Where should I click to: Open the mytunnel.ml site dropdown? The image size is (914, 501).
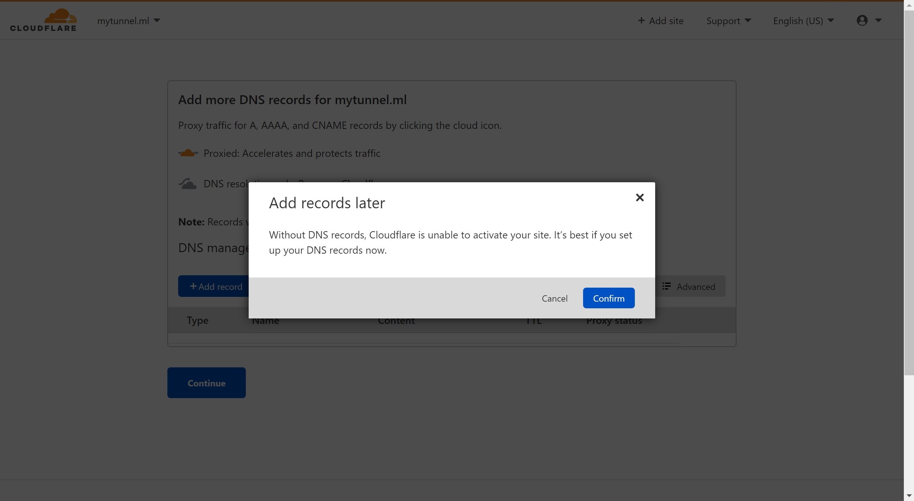pos(128,21)
